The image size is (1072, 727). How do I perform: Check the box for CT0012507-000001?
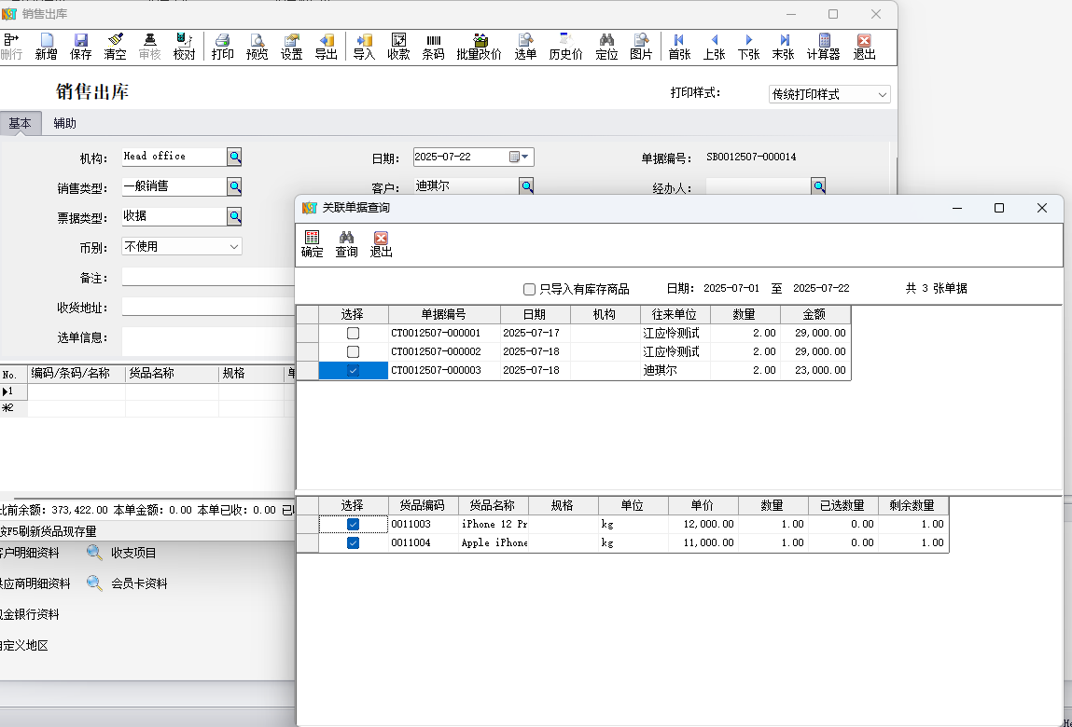[x=353, y=333]
